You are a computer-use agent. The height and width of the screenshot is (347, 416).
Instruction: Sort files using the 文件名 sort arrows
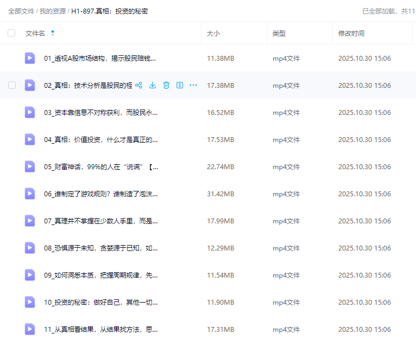click(x=53, y=33)
